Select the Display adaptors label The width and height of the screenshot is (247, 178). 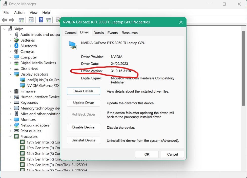(34, 74)
